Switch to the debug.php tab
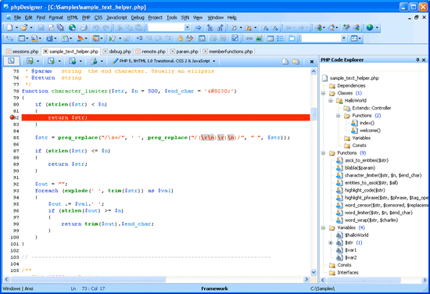 coord(117,52)
